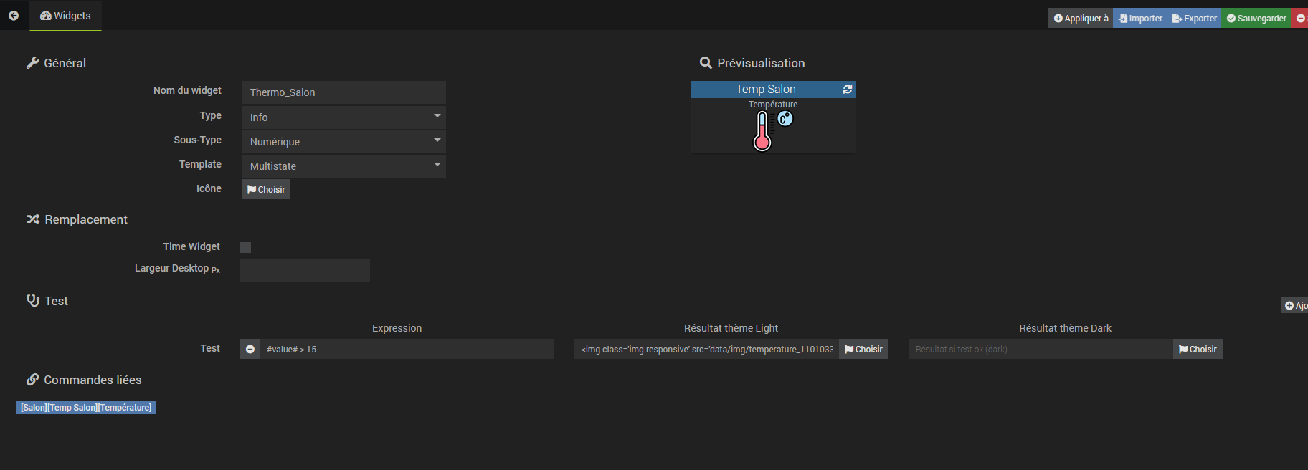
Task: Click the Prévisualisation heading
Action: 752,63
